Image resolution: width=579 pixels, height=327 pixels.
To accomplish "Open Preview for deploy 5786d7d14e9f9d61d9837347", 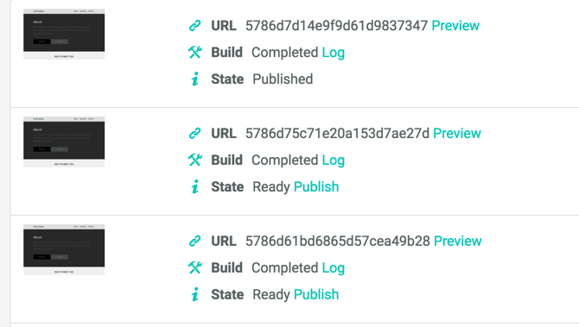I will pyautogui.click(x=455, y=26).
